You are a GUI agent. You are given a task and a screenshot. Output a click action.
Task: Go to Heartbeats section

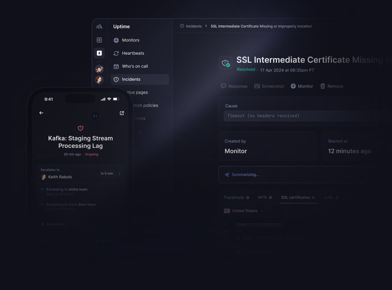pos(133,53)
